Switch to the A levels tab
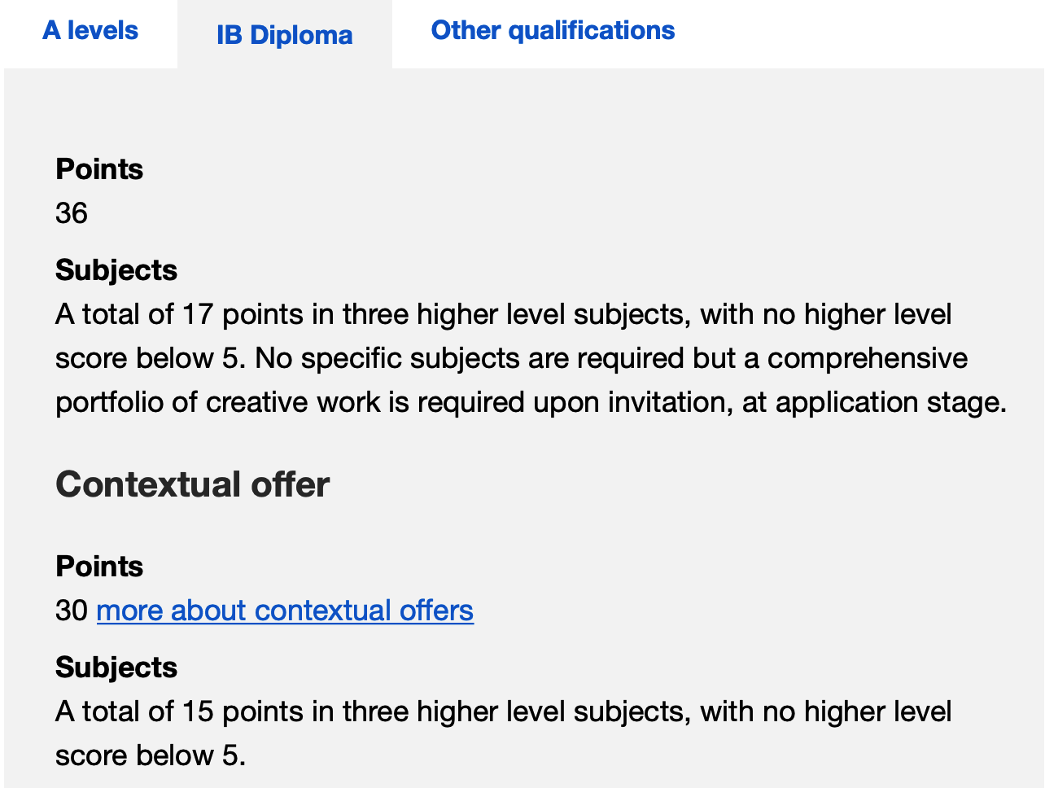1045x788 pixels. 90,31
